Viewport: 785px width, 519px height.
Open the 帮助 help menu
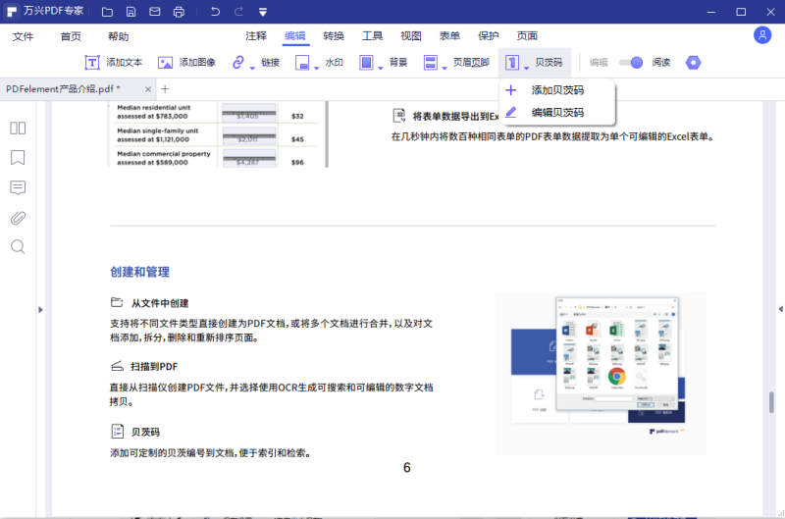(118, 36)
